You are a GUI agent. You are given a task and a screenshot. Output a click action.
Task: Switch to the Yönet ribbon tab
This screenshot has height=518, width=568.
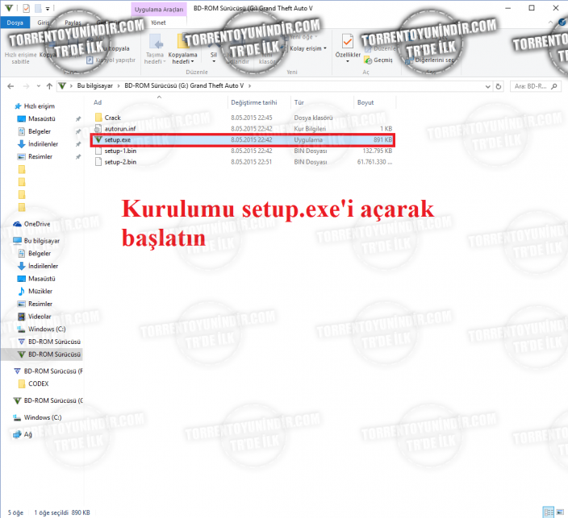pos(158,23)
